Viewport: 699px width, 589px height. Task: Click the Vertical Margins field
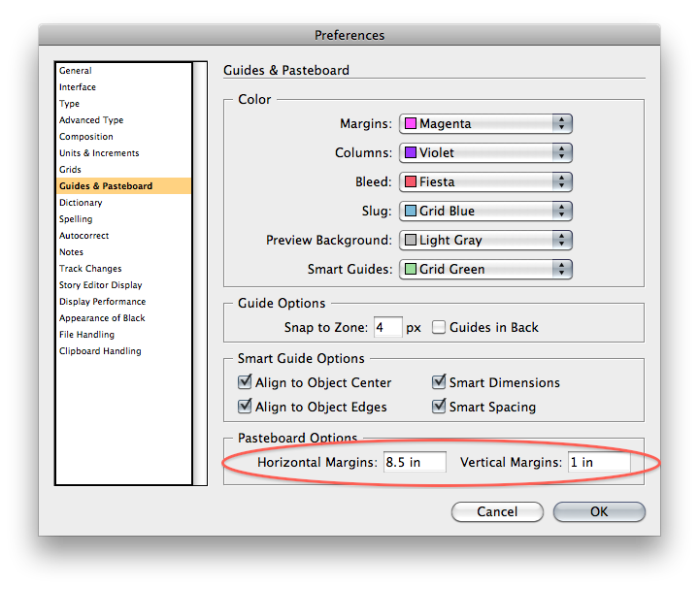(599, 462)
